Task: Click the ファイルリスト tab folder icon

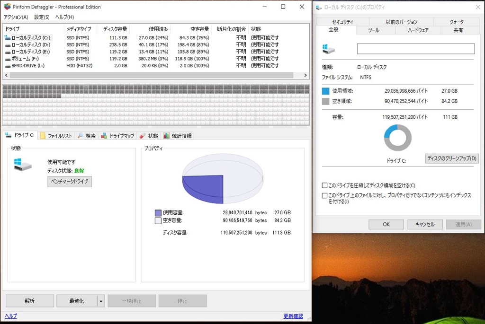Action: (43, 136)
